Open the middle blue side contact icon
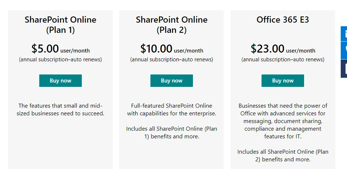 point(344,50)
